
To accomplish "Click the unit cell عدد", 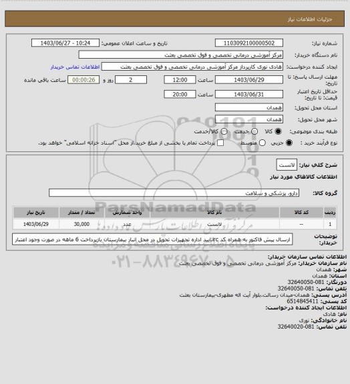I will [x=127, y=224].
